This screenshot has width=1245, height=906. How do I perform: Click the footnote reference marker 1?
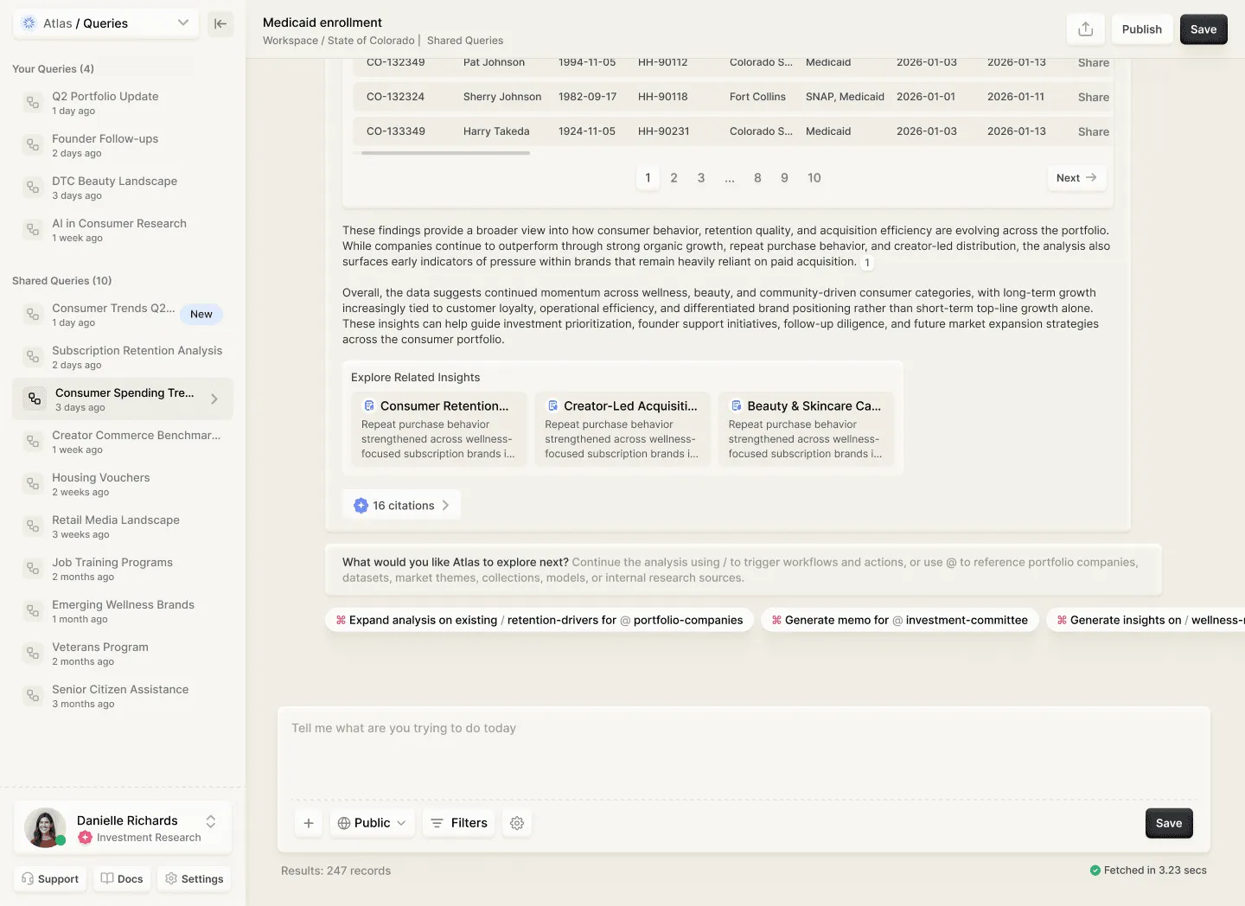click(x=867, y=263)
